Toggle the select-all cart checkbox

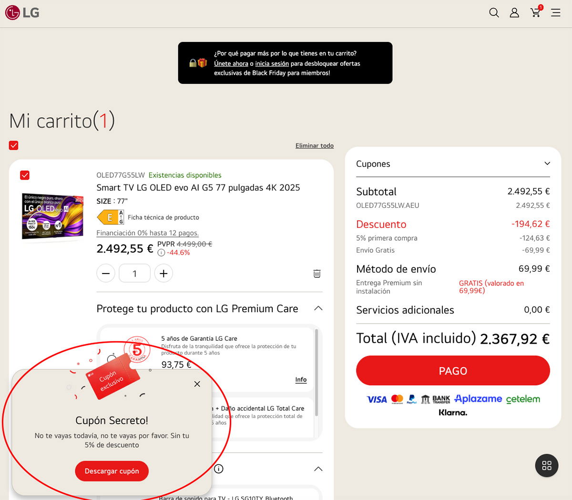(x=14, y=145)
